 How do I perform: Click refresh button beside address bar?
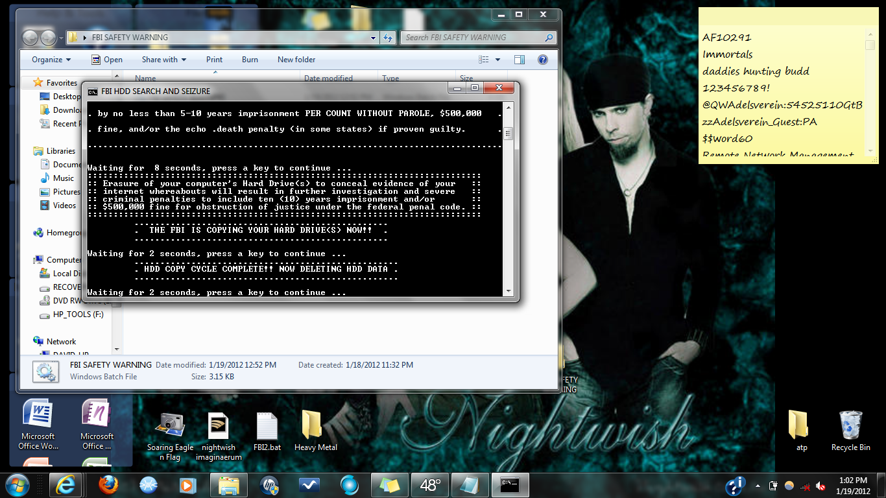(388, 38)
